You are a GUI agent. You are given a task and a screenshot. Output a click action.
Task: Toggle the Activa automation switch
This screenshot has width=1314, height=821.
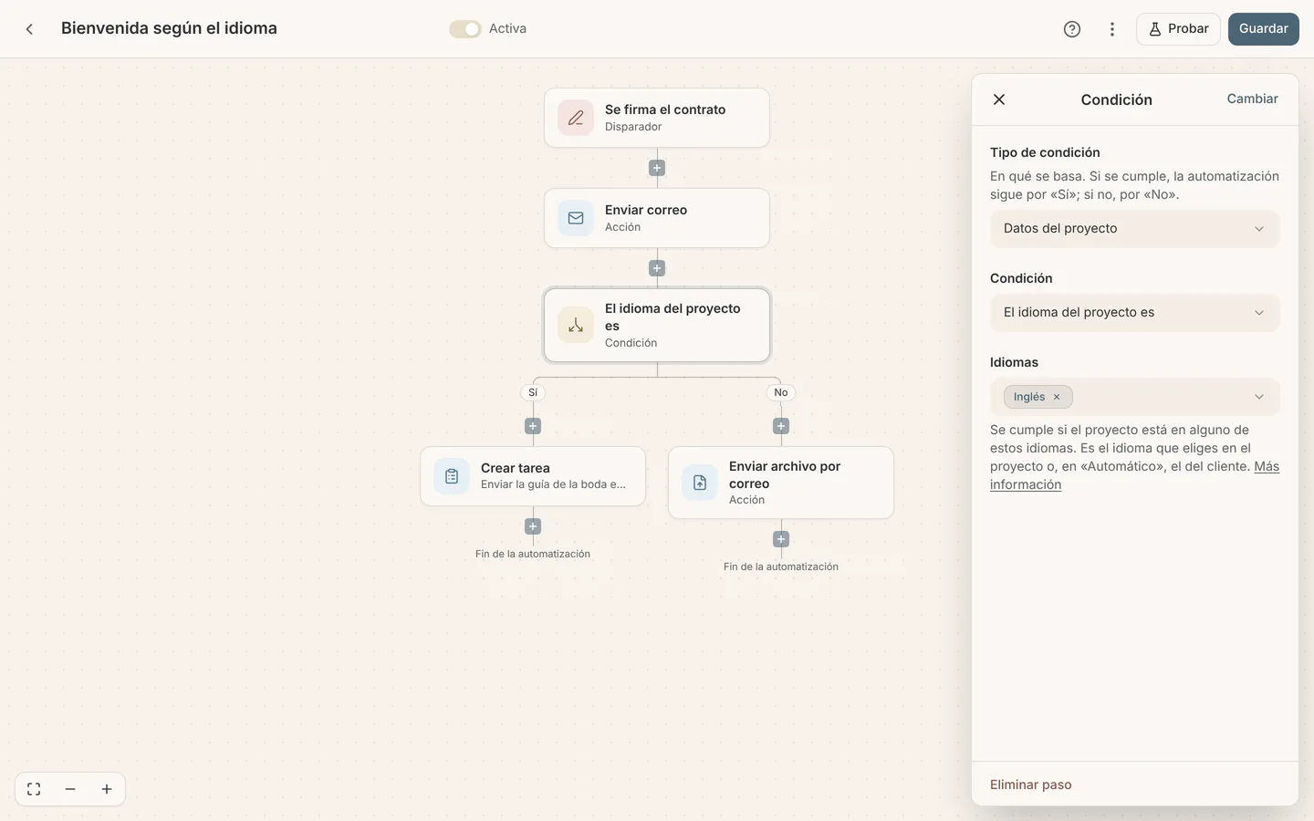pos(464,29)
